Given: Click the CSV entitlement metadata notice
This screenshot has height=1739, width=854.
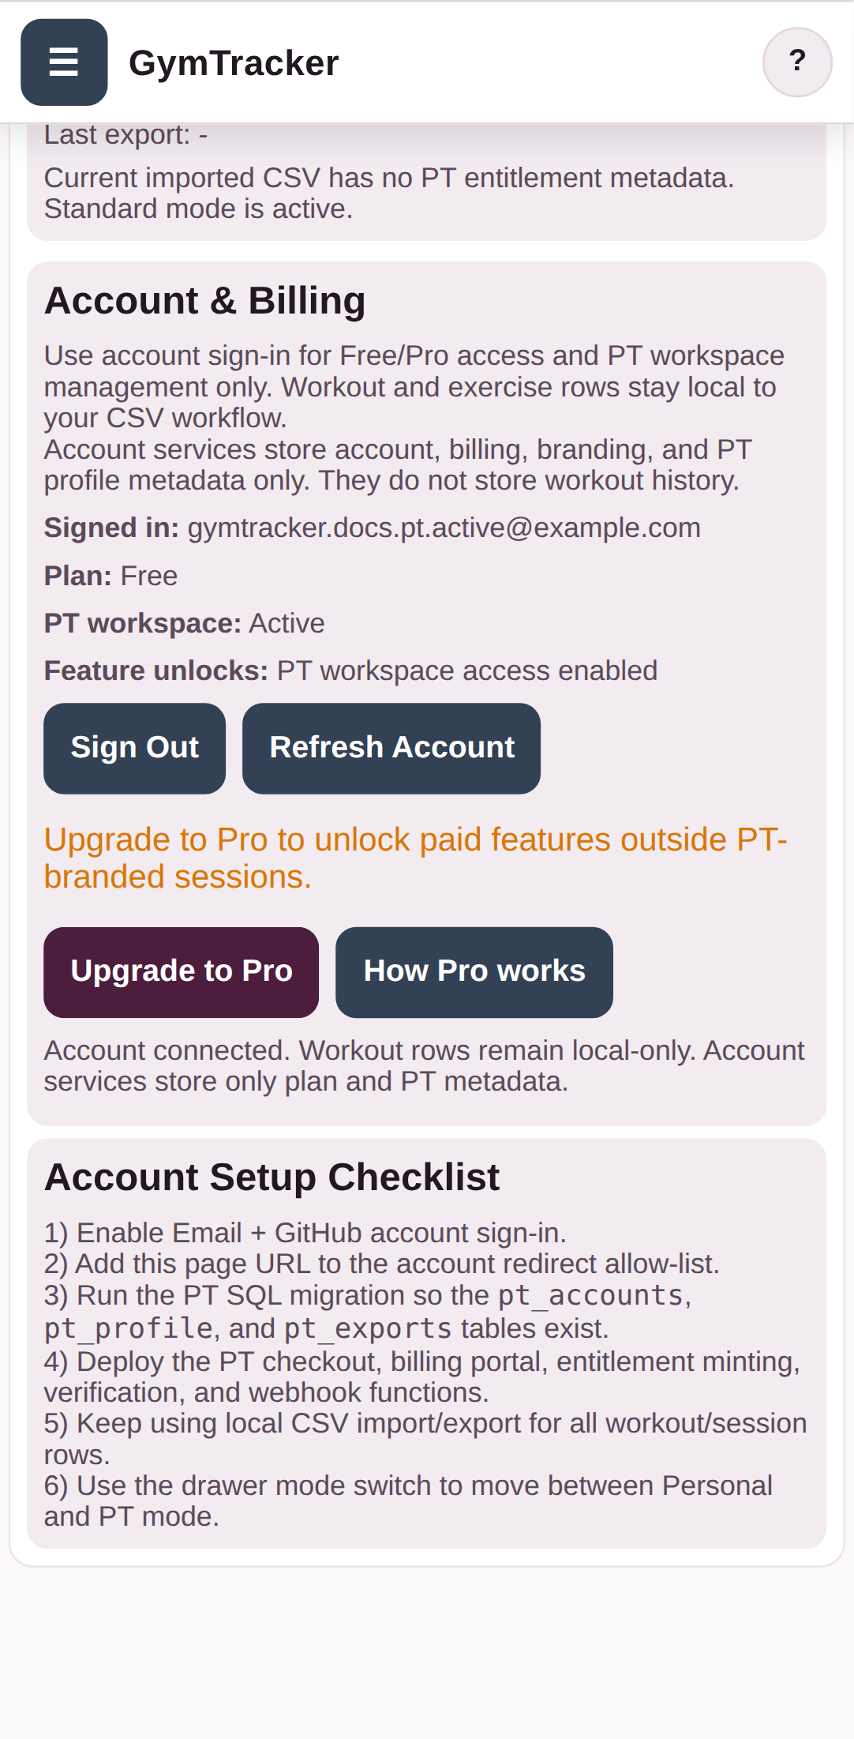Looking at the screenshot, I should 389,192.
